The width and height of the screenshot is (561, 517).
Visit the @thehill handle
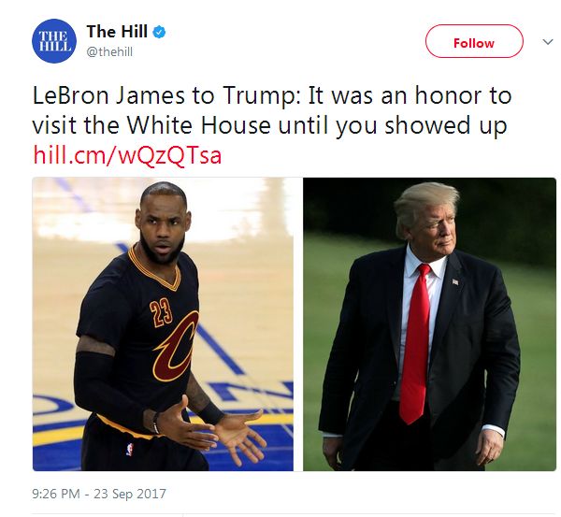point(109,52)
